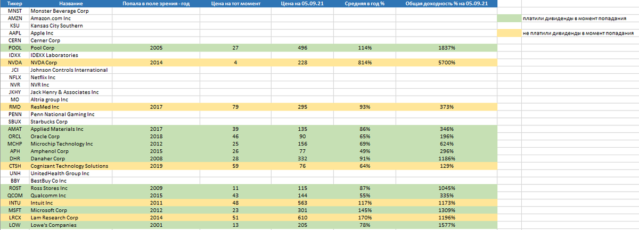
Task: Select the 'Oracle Corp' cell
Action: (71, 137)
